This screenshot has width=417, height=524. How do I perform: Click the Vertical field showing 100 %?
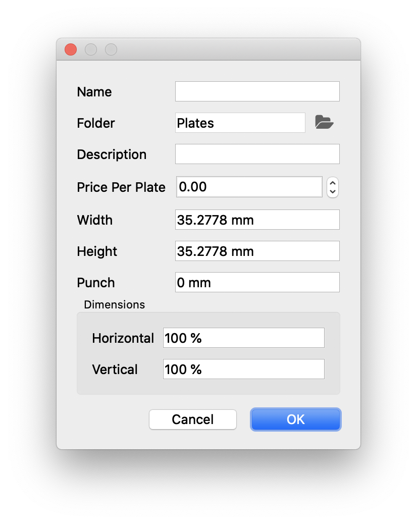[243, 369]
